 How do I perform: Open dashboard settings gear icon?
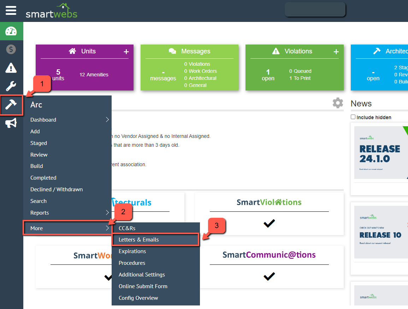click(x=338, y=103)
